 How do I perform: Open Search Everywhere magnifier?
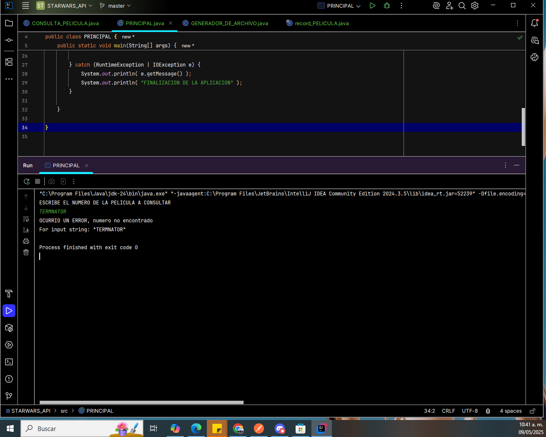(x=462, y=6)
